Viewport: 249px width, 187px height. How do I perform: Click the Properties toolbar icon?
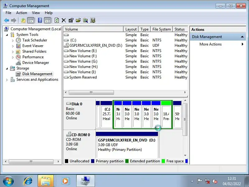pyautogui.click(x=71, y=20)
